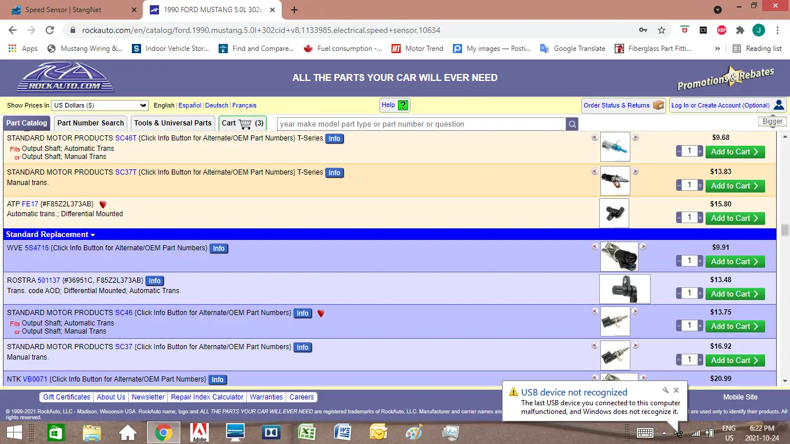Show next image for WVE 5S4716
790x444 pixels.
point(643,247)
